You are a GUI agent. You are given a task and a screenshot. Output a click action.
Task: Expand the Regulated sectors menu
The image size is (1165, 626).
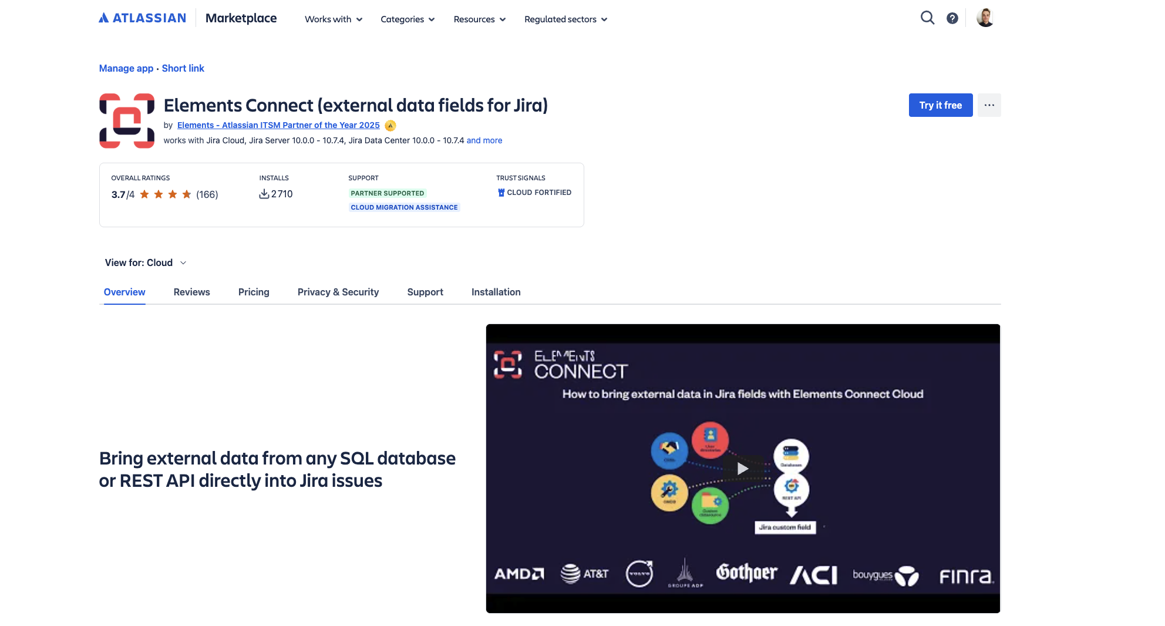tap(566, 19)
